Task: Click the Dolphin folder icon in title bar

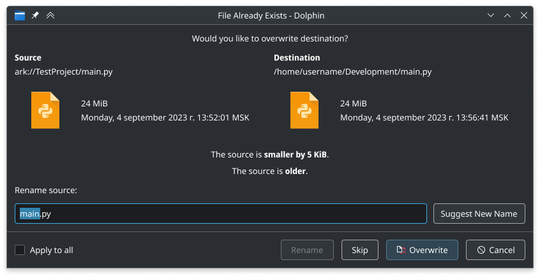Action: coord(20,15)
